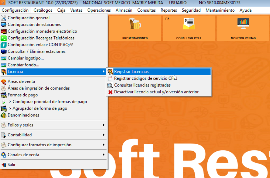270x178 pixels.
Task: Click the Soft Restaurant title bar app icon
Action: click(x=3, y=3)
